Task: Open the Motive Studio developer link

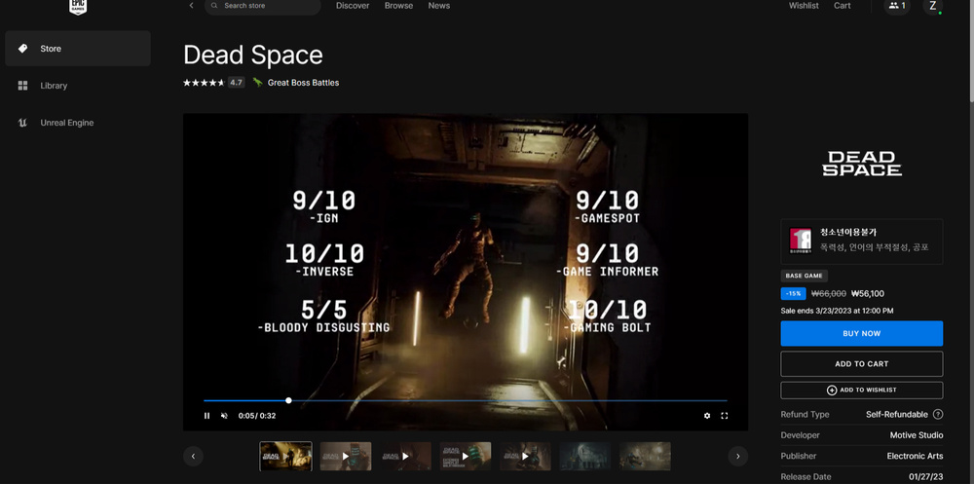Action: coord(917,435)
